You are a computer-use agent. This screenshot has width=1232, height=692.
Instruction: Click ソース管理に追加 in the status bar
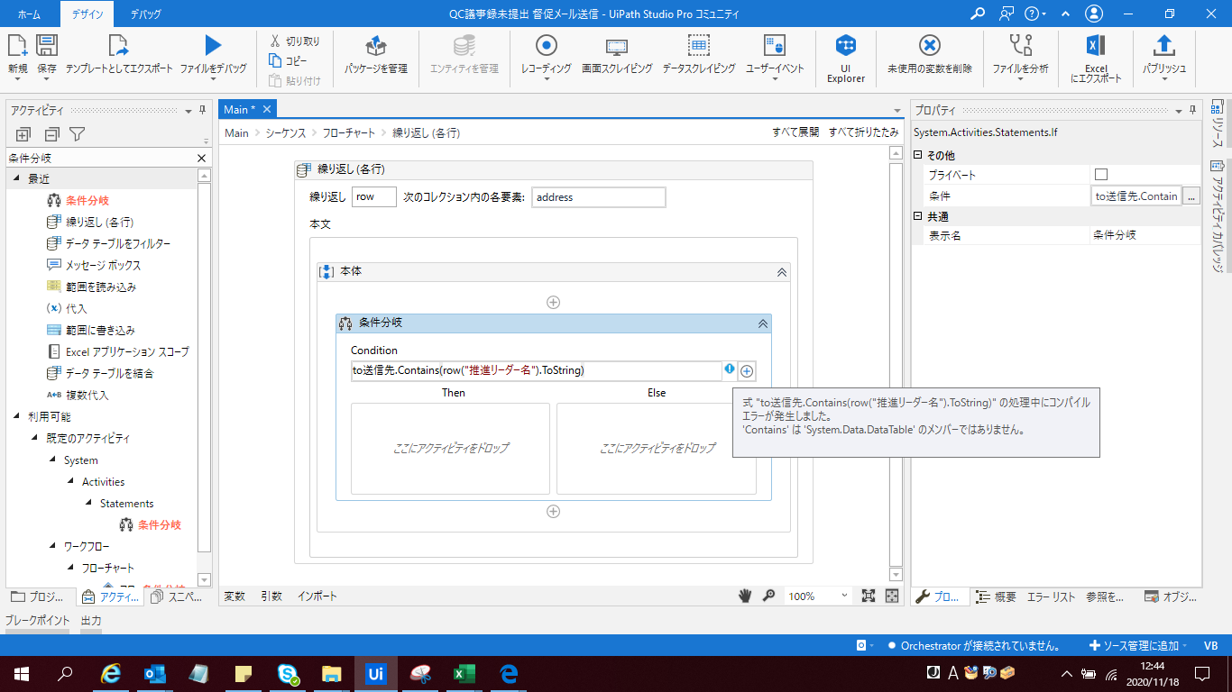[x=1135, y=646]
